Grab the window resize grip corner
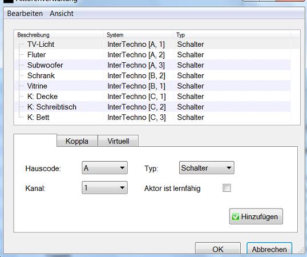 click(301, 250)
